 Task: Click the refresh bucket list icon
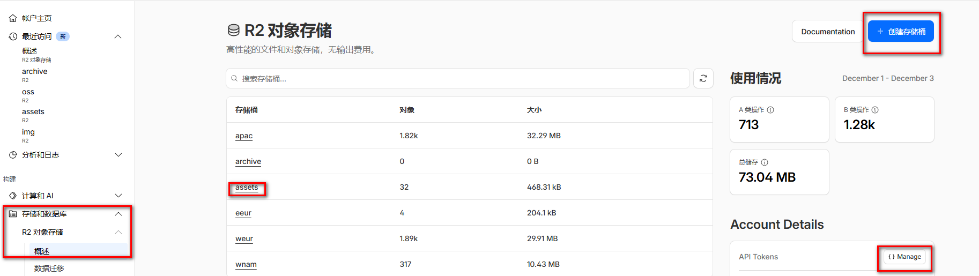coord(703,78)
